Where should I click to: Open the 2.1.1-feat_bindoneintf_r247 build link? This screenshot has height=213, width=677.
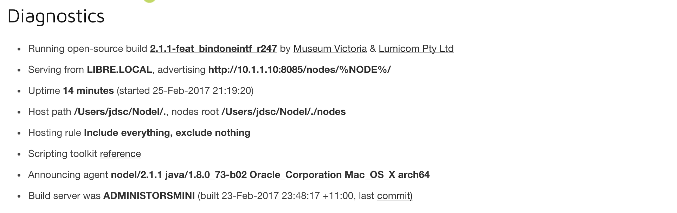tap(213, 49)
